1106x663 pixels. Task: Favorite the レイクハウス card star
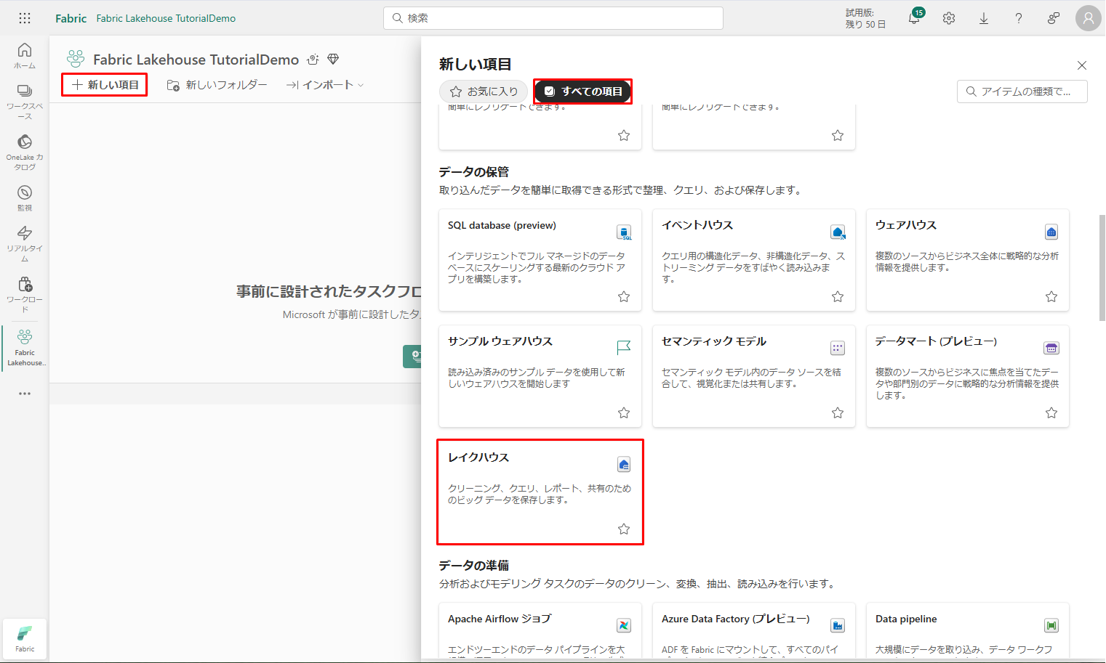pos(624,529)
